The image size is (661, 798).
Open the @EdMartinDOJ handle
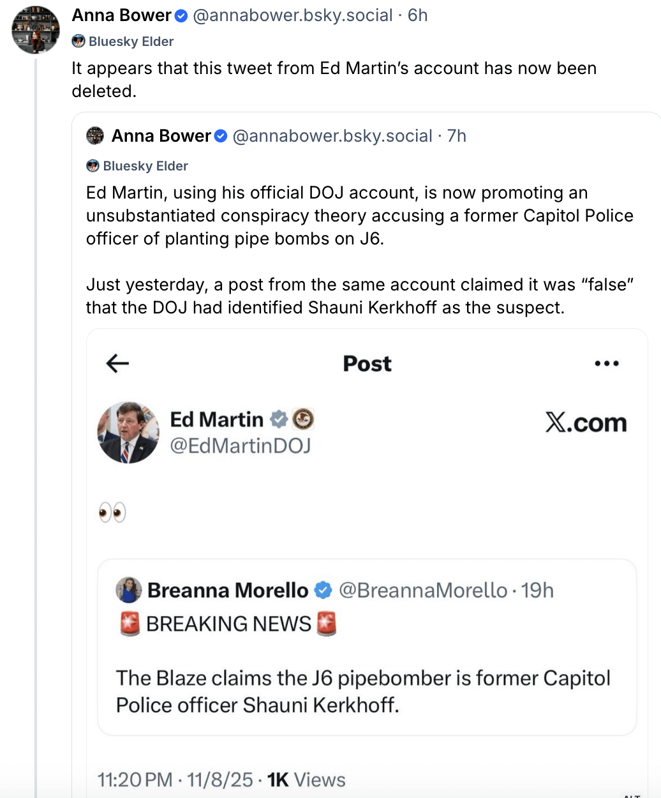(240, 445)
